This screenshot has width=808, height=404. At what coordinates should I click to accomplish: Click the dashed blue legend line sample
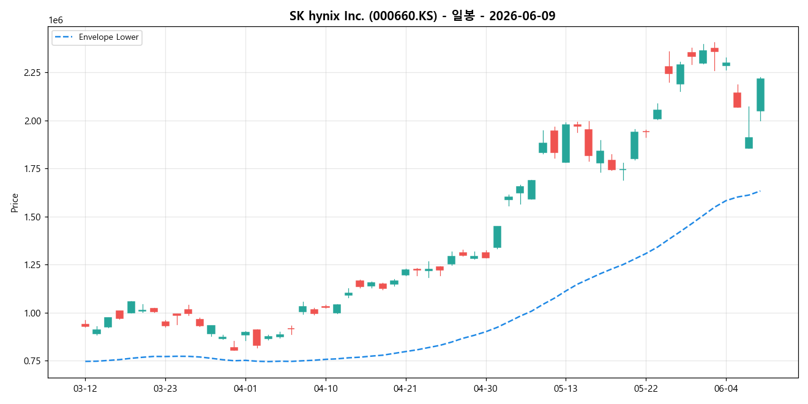[64, 37]
